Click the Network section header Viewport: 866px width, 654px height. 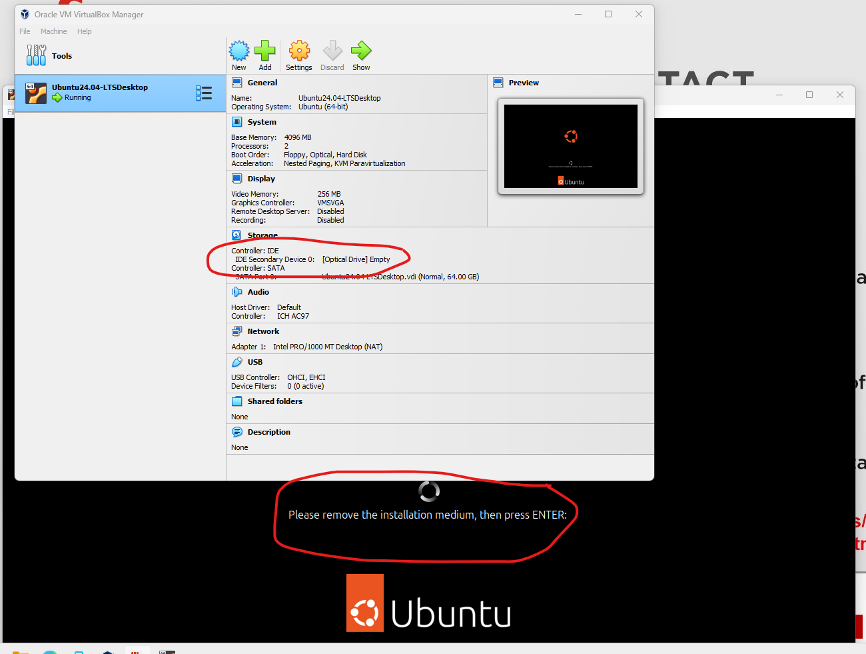(x=263, y=331)
